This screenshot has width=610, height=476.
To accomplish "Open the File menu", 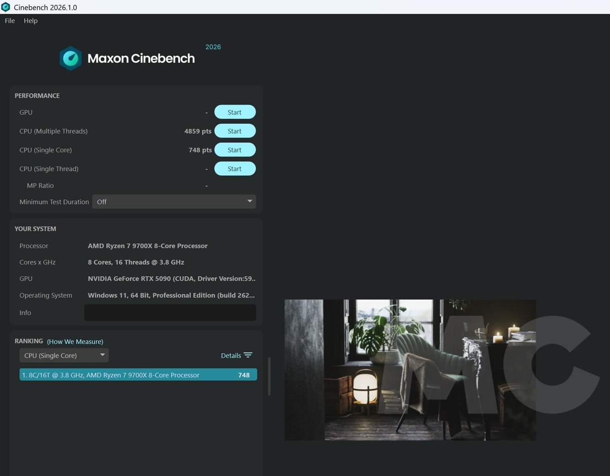I will click(x=10, y=21).
